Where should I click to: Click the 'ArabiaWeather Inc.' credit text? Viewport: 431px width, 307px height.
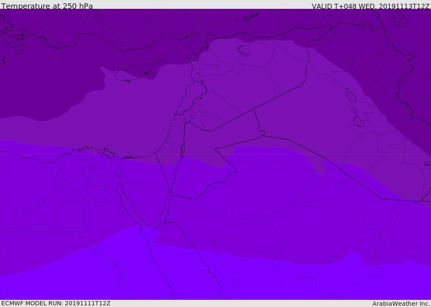pyautogui.click(x=401, y=304)
